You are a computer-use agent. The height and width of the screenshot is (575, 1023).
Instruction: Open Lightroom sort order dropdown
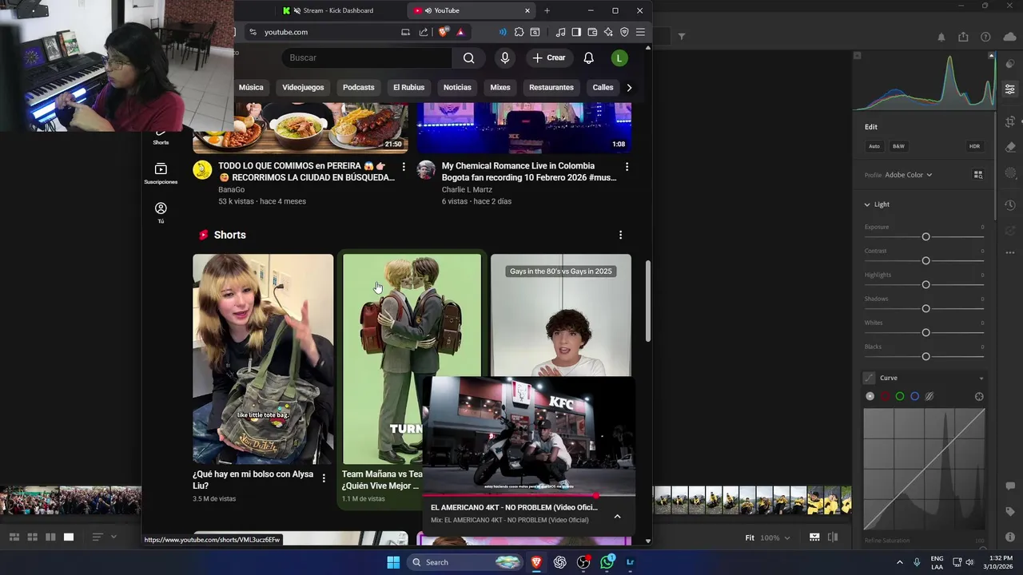[104, 537]
